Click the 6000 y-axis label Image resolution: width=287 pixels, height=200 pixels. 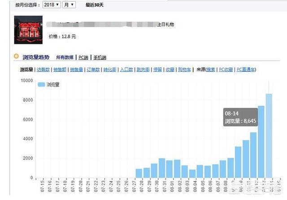click(x=28, y=119)
